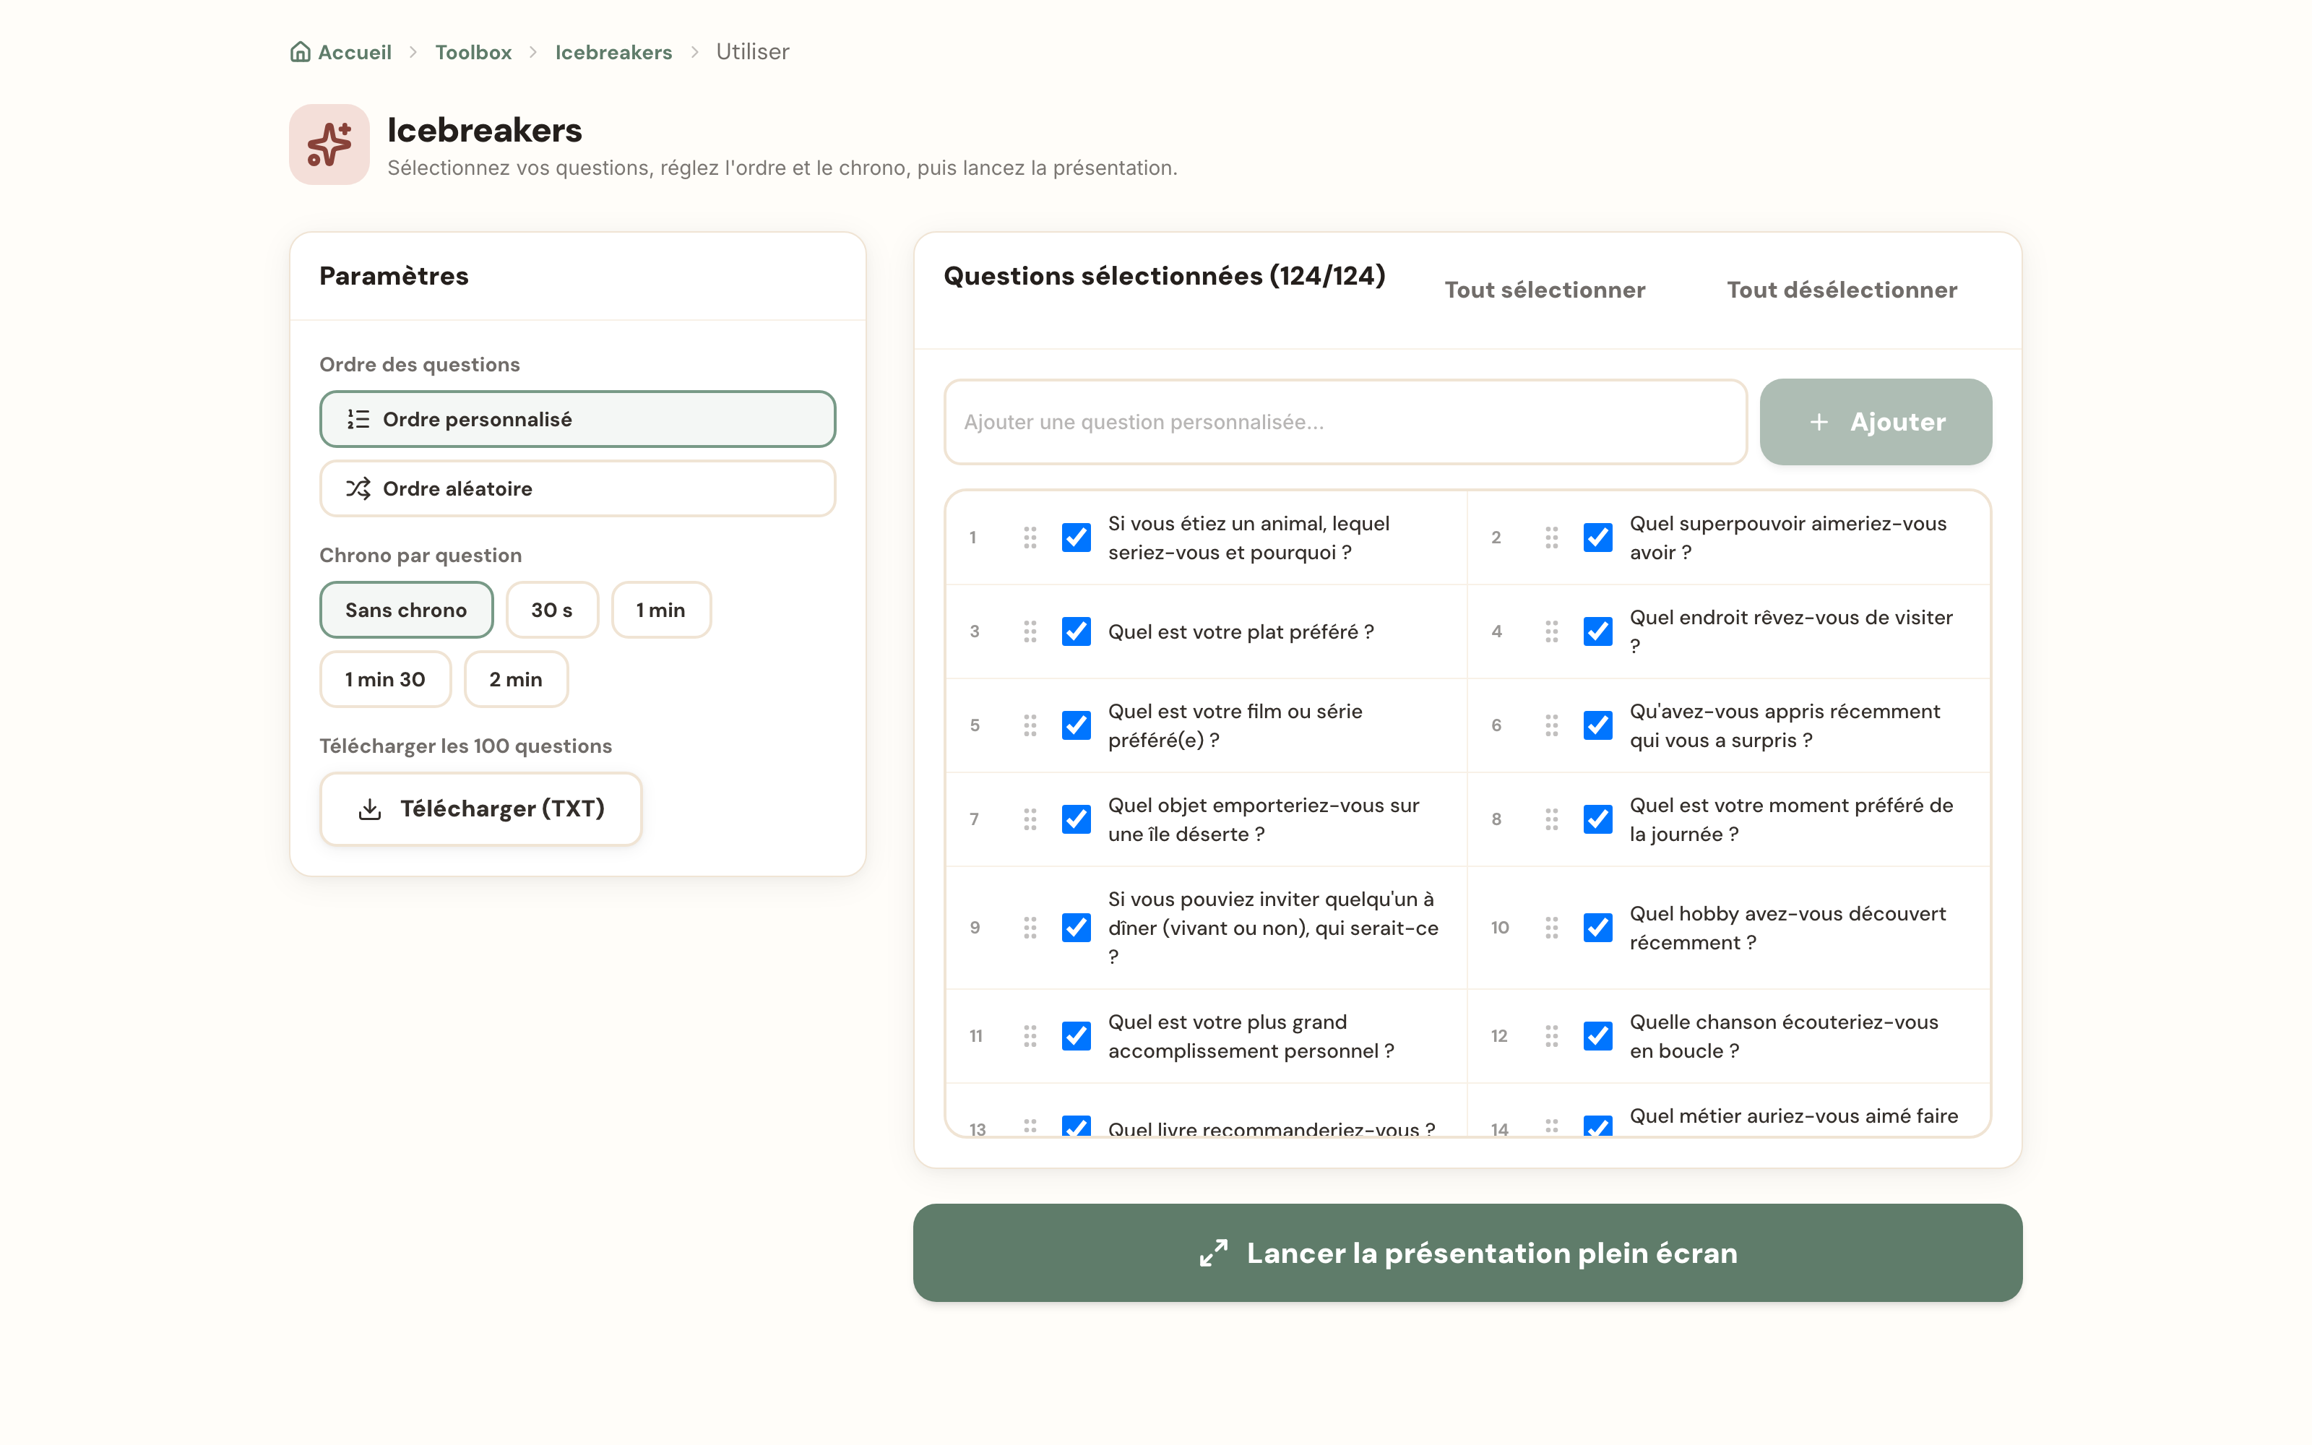Select the Sans chrono timer option
Screen dimensions: 2312x1445
406,610
